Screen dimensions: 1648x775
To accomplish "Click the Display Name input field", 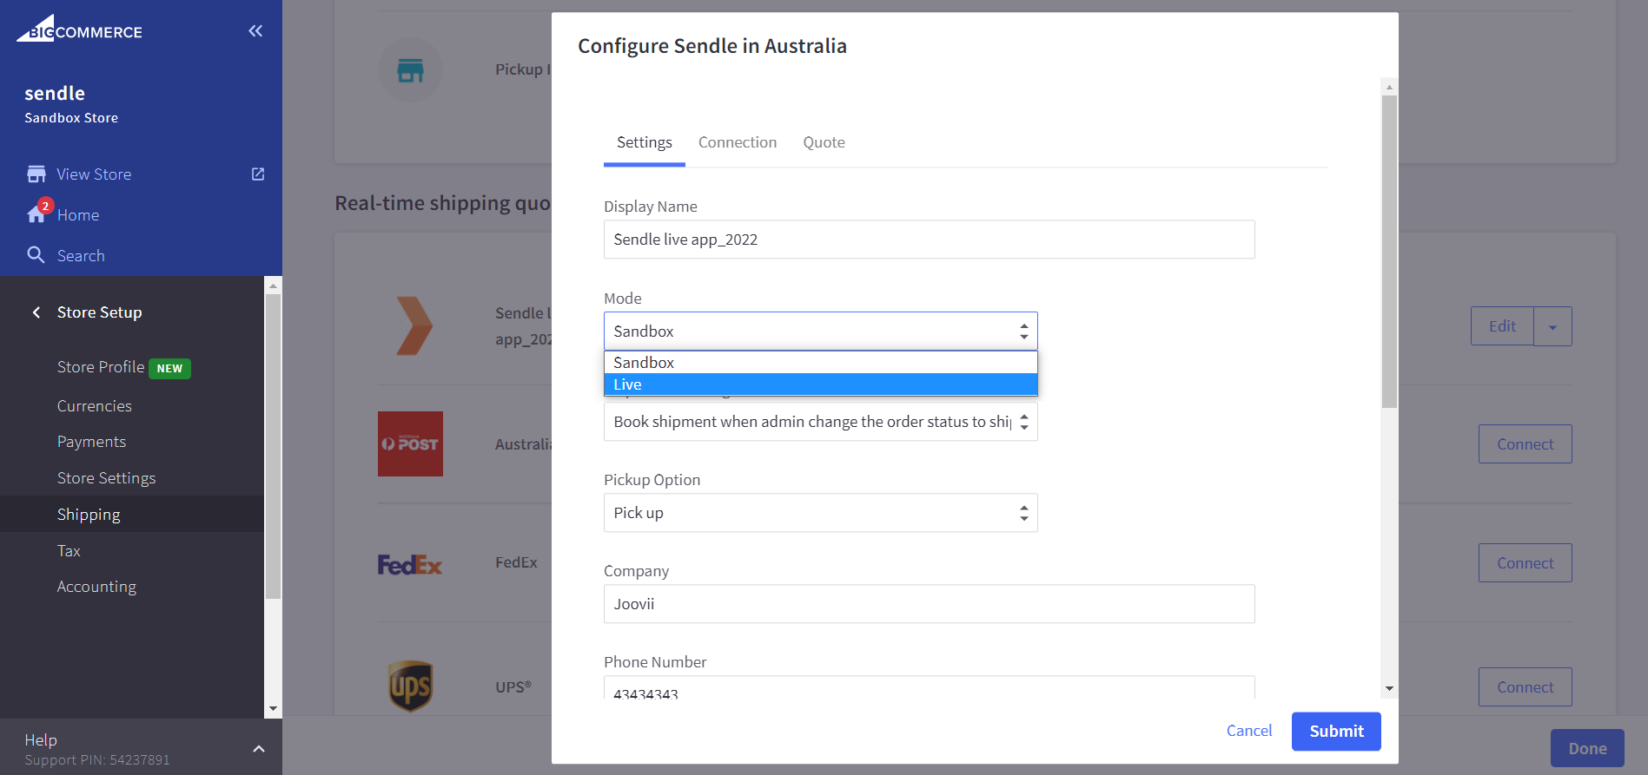I will (x=929, y=240).
